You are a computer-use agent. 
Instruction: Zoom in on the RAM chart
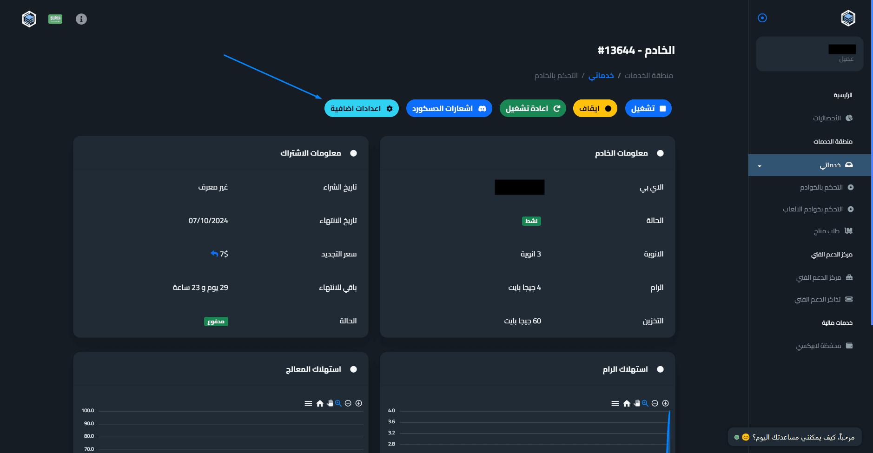[x=665, y=403]
